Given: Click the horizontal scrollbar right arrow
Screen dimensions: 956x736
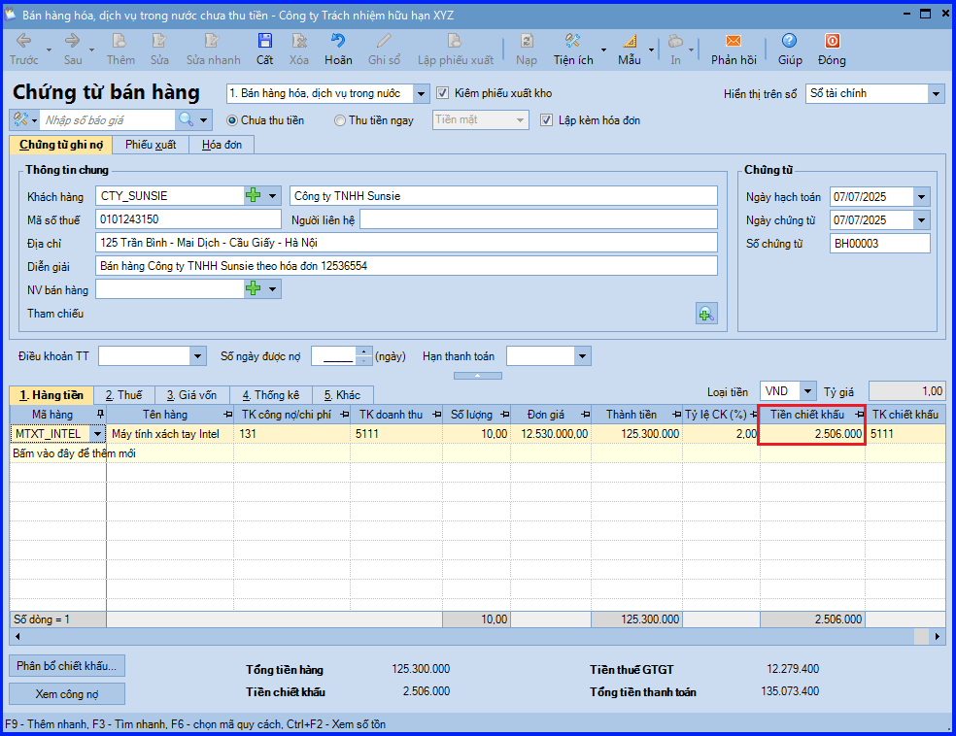Looking at the screenshot, I should (x=938, y=637).
